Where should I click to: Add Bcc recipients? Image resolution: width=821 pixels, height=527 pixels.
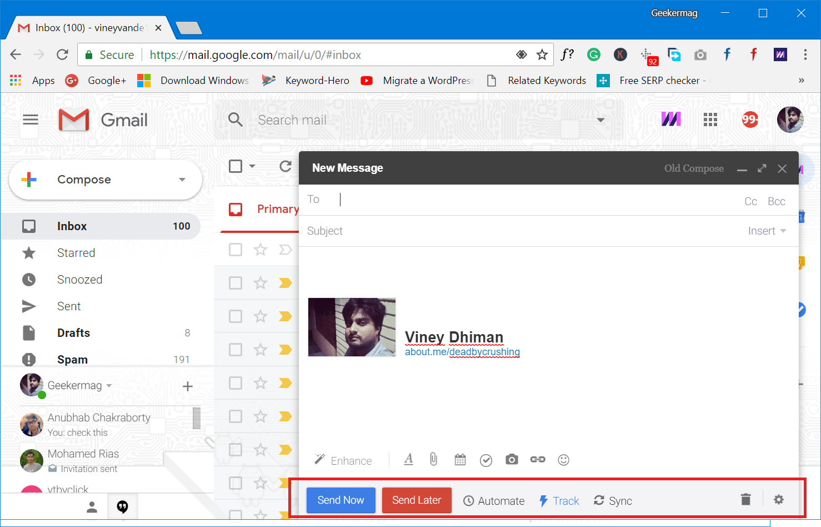(777, 201)
